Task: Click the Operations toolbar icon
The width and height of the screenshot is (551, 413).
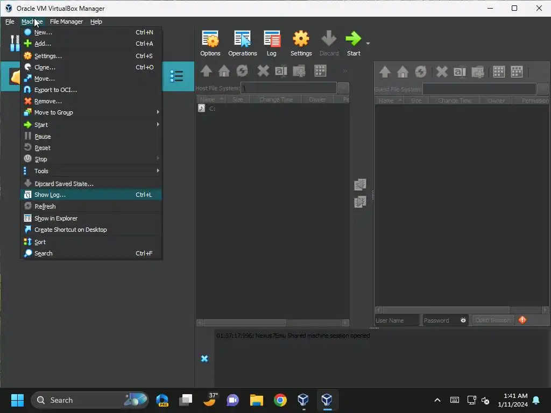Action: point(243,44)
